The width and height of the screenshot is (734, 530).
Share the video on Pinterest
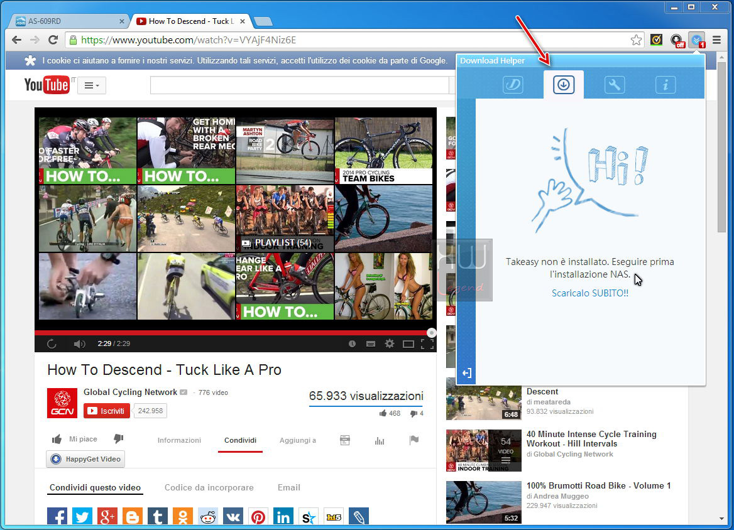click(x=258, y=517)
